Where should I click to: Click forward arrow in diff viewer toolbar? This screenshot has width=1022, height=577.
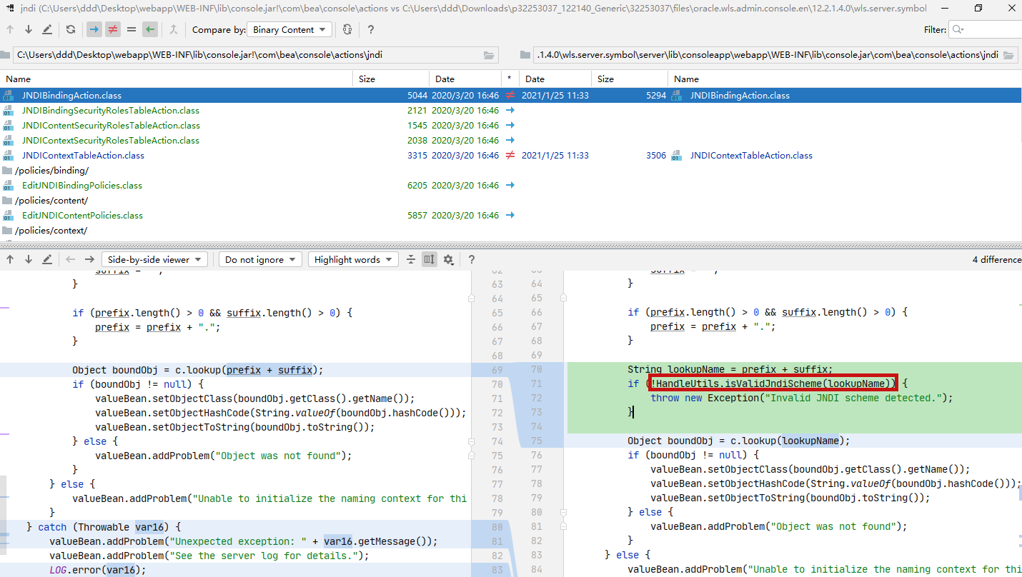[x=89, y=259]
